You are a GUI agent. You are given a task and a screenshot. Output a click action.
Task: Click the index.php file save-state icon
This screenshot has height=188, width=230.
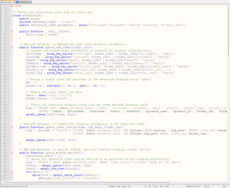[18, 2]
